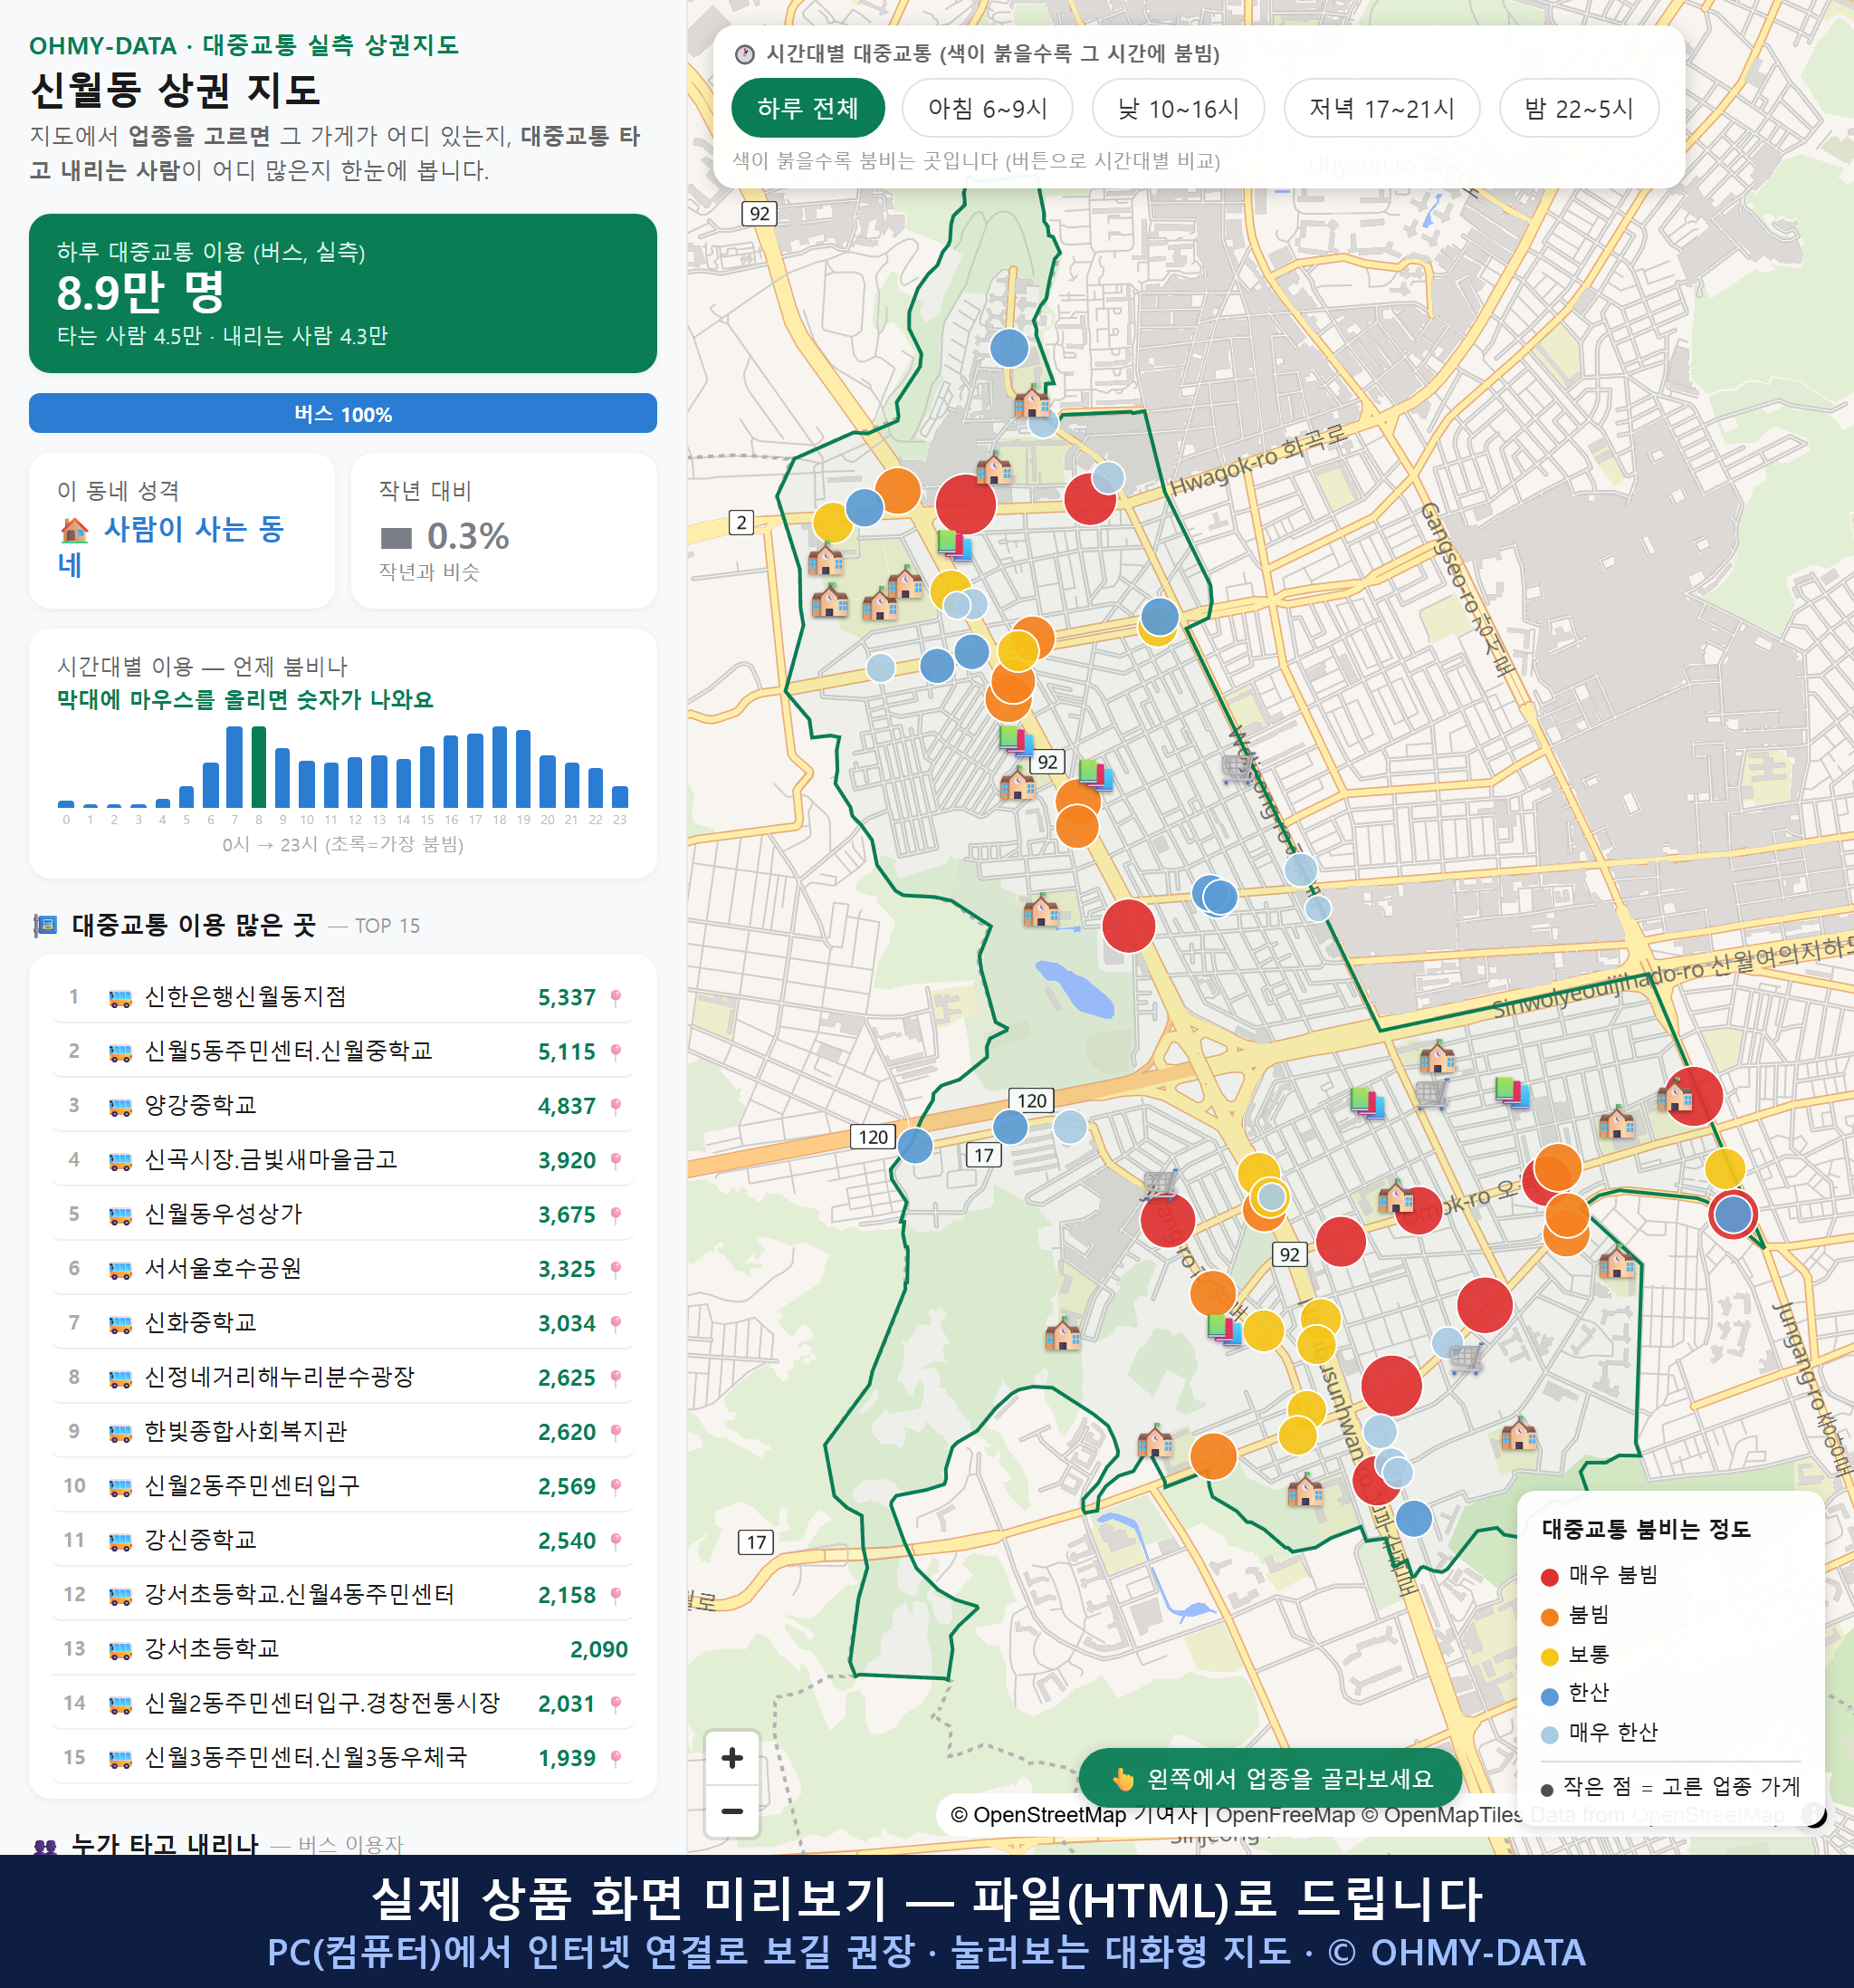1854x1988 pixels.
Task: Click the icon beside 대중교통 이용 많은 곳 heading
Action: click(x=45, y=925)
